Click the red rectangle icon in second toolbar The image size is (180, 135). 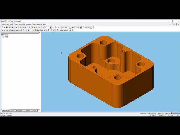point(7,30)
